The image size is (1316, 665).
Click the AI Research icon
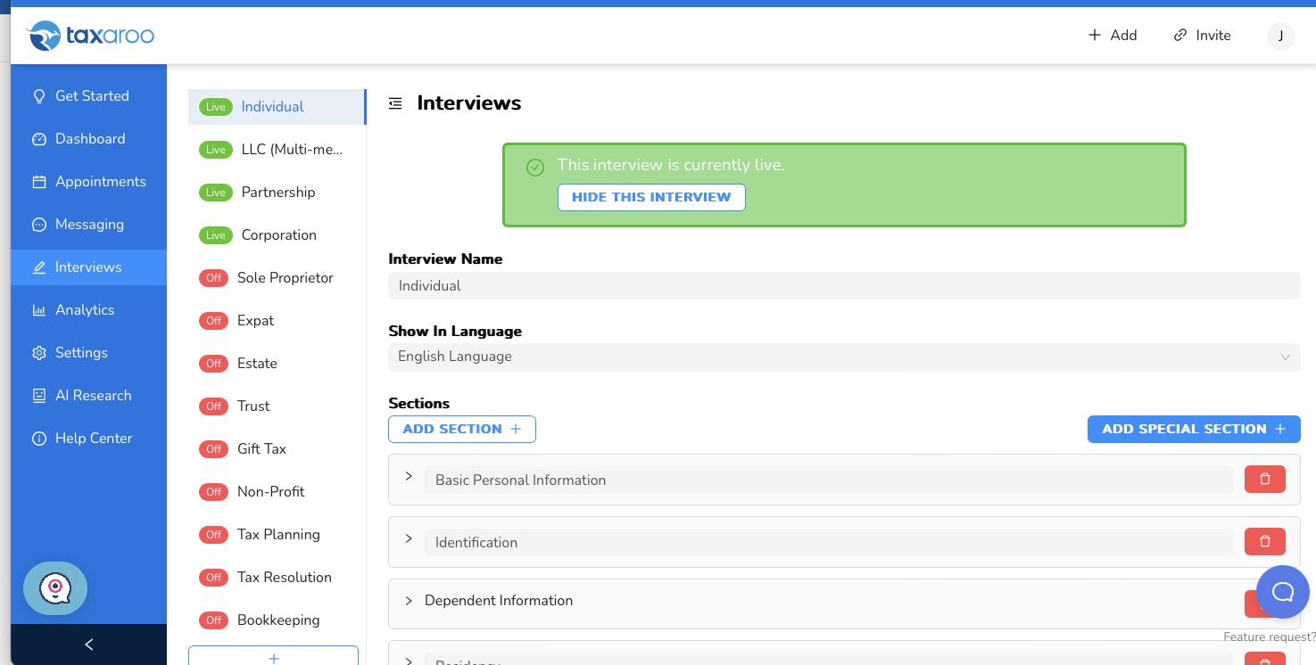39,396
